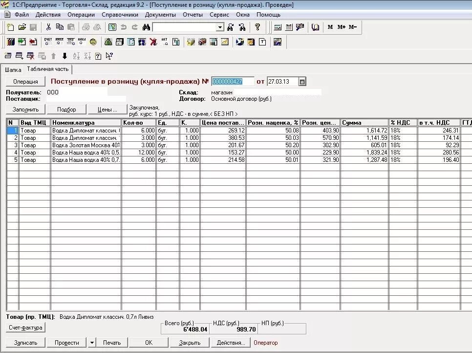The image size is (472, 353).
Task: Click the OK button
Action: [x=149, y=342]
